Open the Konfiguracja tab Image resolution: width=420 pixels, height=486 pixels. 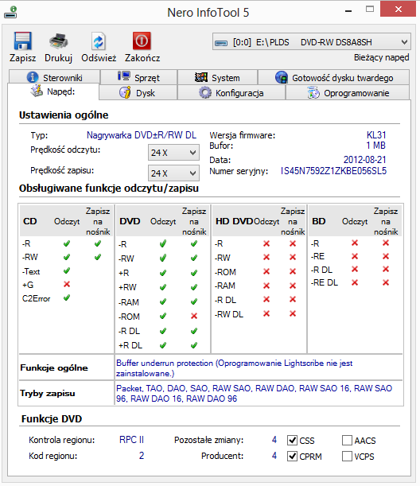point(231,93)
